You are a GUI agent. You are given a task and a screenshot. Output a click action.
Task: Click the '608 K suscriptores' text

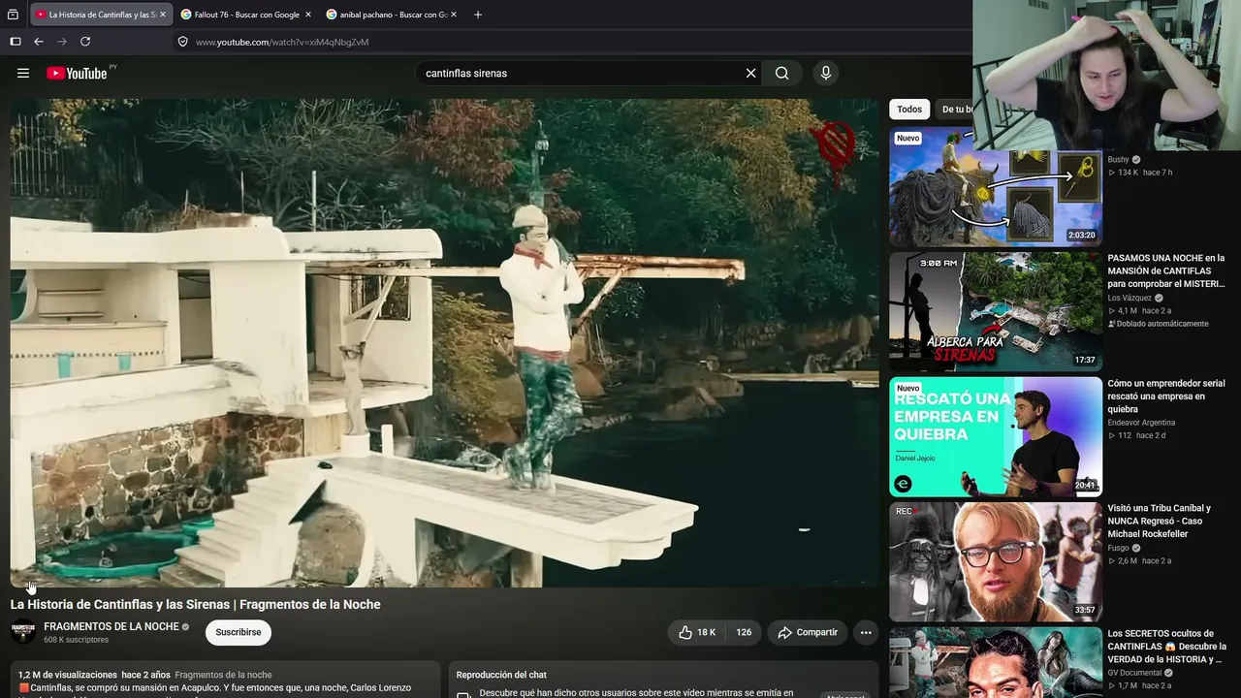point(77,640)
